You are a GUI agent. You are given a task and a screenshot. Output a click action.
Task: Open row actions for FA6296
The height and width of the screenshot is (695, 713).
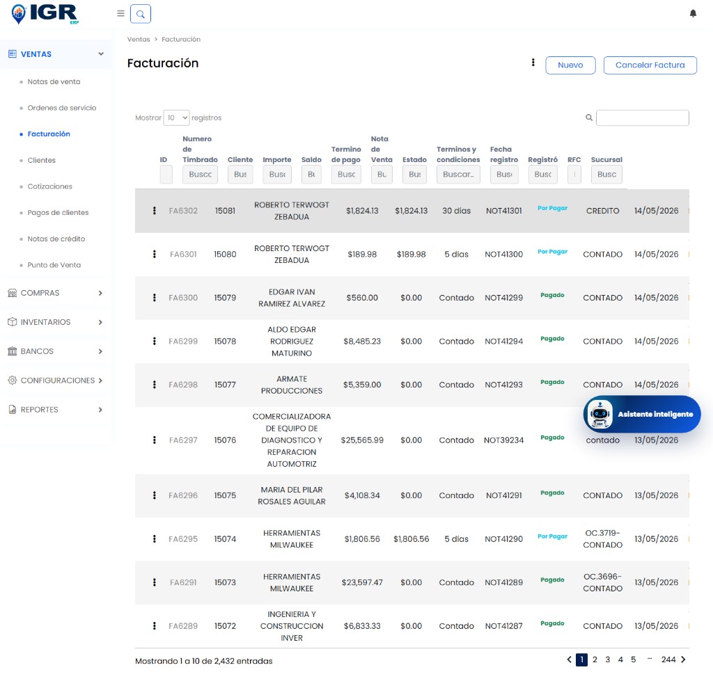[x=155, y=495]
